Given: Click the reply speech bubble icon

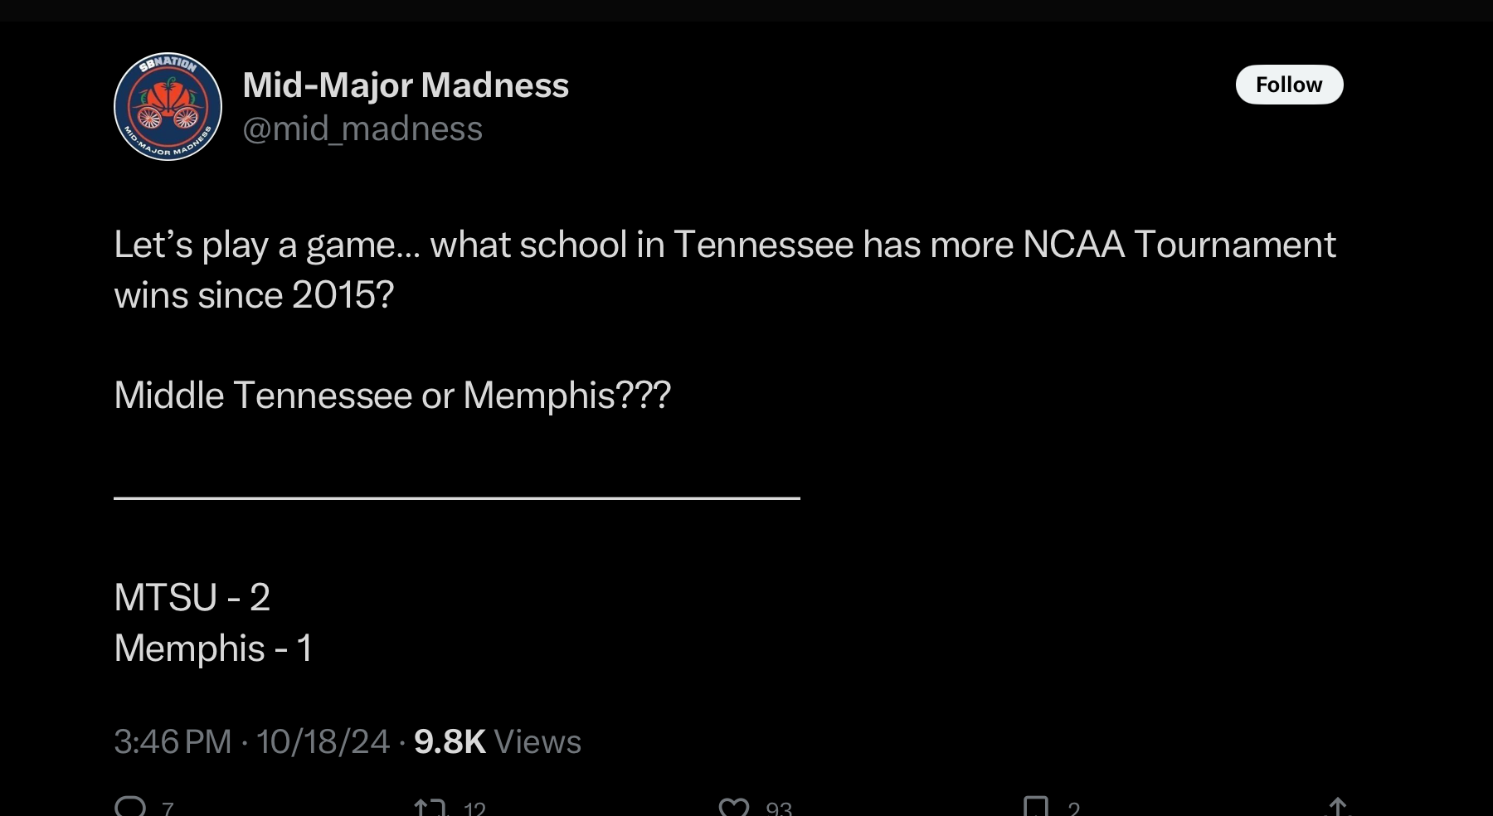Looking at the screenshot, I should click(x=130, y=807).
